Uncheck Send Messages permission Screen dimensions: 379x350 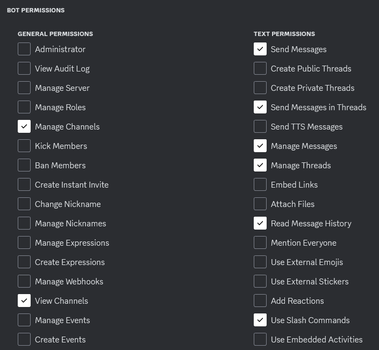pyautogui.click(x=260, y=49)
